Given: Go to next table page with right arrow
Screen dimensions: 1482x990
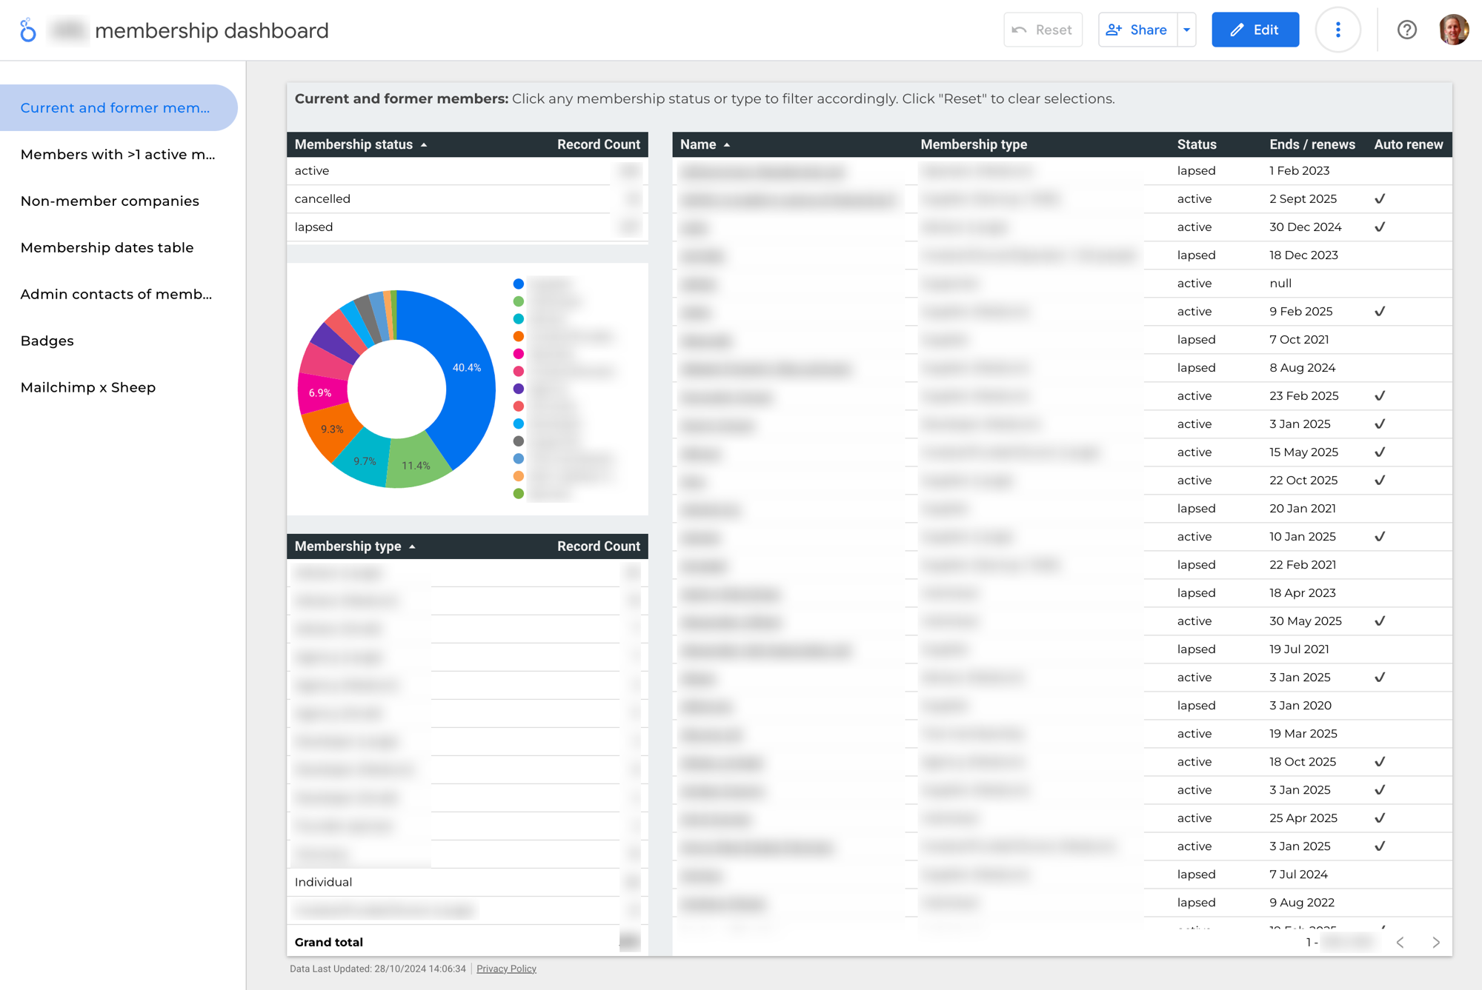Looking at the screenshot, I should (x=1435, y=942).
